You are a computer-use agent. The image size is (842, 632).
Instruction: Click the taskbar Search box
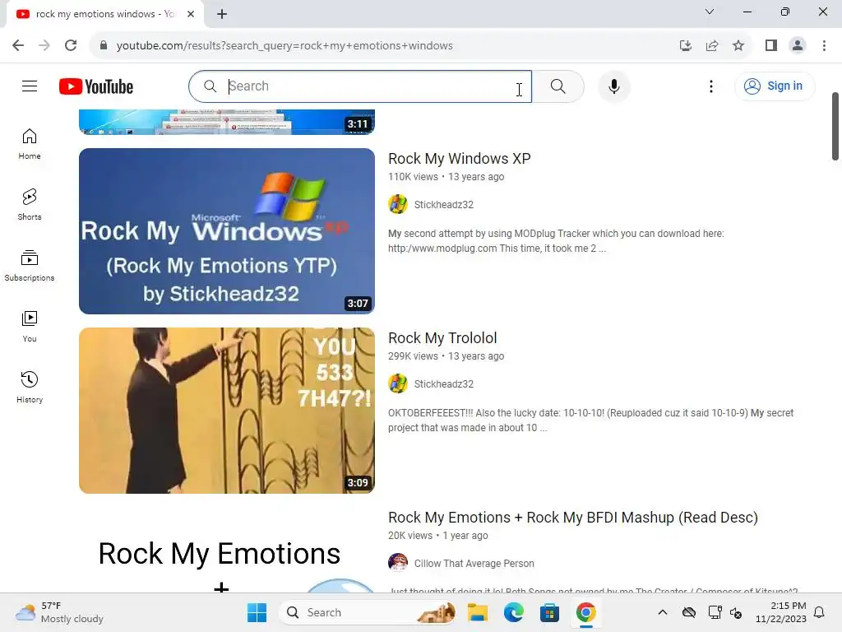point(368,612)
